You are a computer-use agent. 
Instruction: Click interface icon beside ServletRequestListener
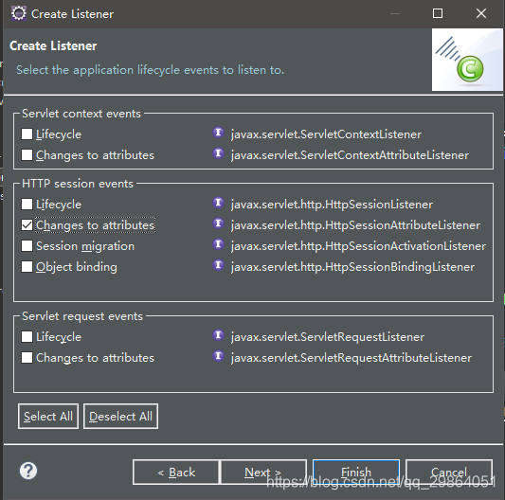(218, 335)
